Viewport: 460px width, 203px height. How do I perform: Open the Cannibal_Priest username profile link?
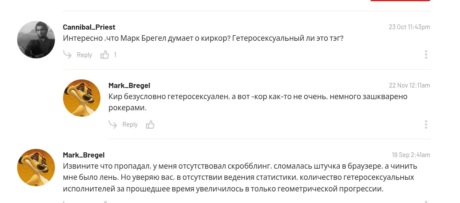[89, 27]
